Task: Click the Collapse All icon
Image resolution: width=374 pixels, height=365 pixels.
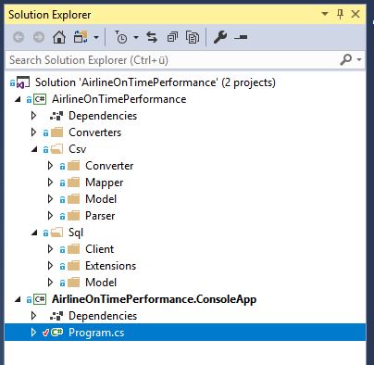Action: (x=172, y=37)
